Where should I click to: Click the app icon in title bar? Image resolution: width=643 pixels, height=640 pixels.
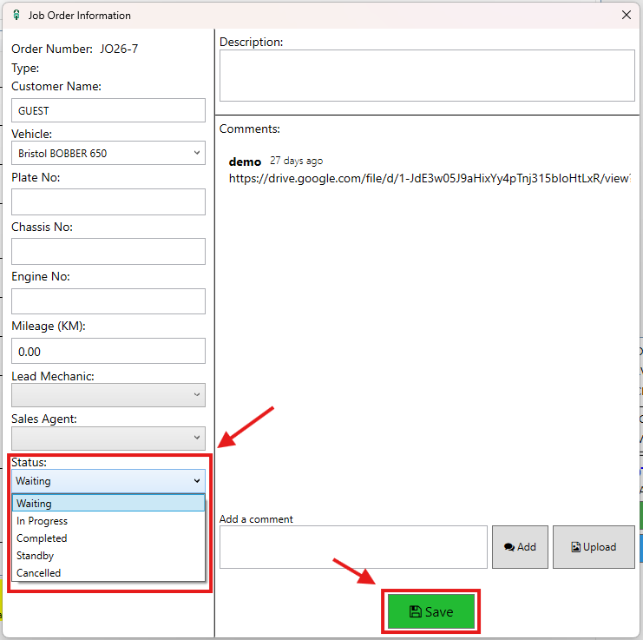point(16,15)
